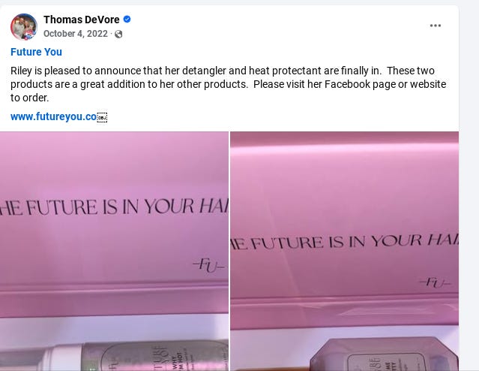Click the slogan text in the right photo

click(x=344, y=242)
